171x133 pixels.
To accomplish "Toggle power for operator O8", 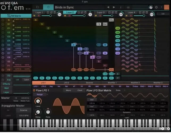I will [3, 57].
